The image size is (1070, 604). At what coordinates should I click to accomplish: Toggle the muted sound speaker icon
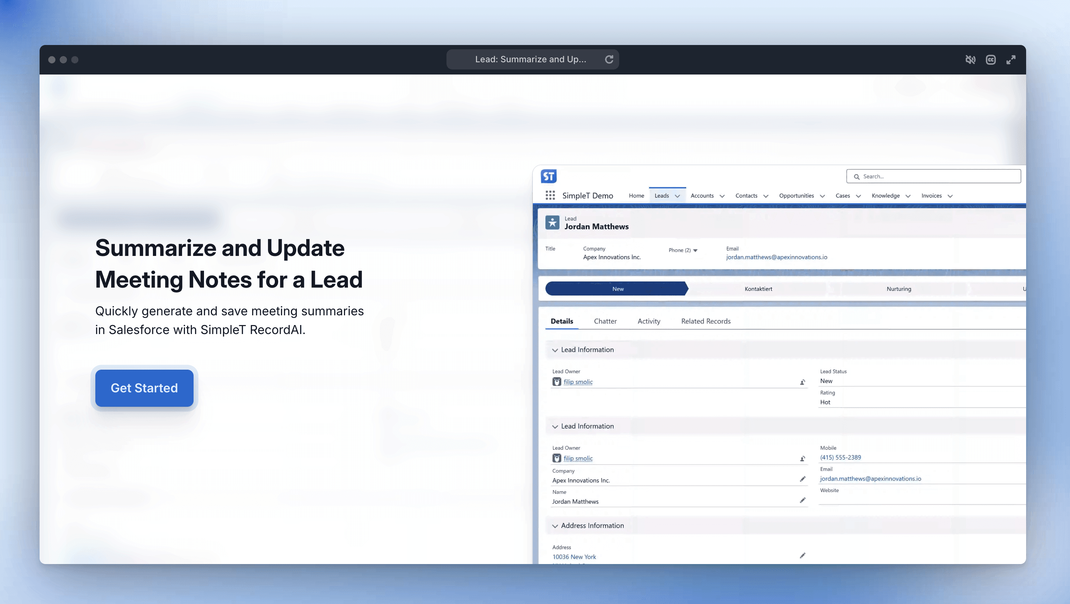970,60
